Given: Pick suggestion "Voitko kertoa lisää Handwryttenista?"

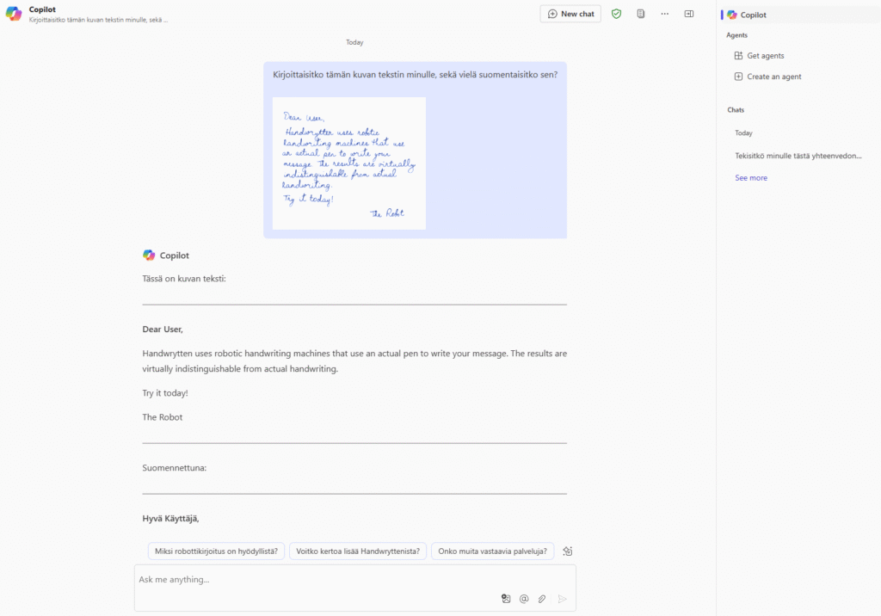Looking at the screenshot, I should point(358,551).
